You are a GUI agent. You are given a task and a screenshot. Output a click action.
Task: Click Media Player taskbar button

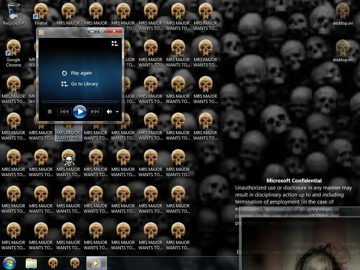click(x=96, y=263)
